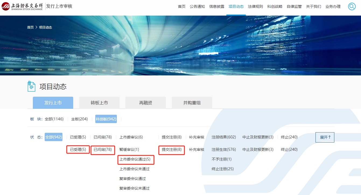Filter by 上市委会议通过(5) status

[x=135, y=159]
